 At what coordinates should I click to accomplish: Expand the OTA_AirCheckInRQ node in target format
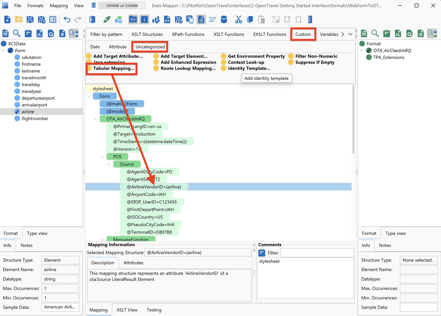pyautogui.click(x=361, y=50)
